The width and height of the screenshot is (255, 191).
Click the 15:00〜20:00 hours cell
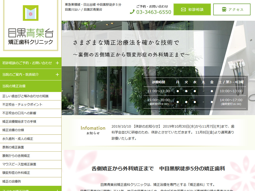coord(159,102)
